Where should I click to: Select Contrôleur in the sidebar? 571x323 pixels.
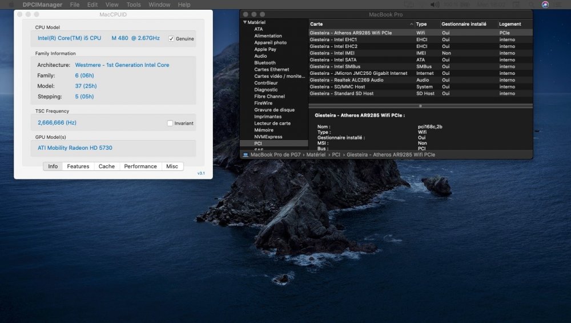point(266,83)
